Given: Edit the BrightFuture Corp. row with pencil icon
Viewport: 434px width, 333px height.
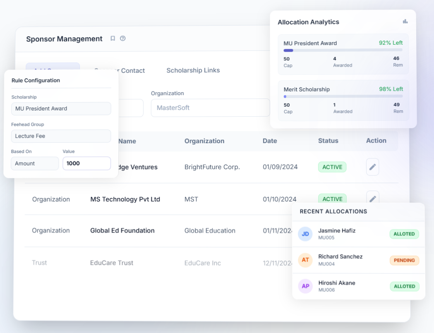Looking at the screenshot, I should (372, 167).
